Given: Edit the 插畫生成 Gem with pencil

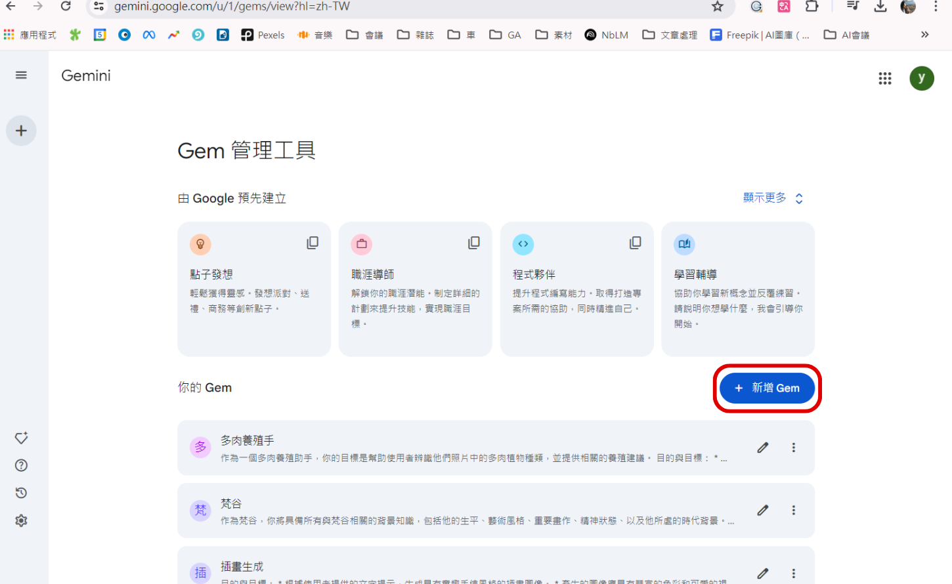Looking at the screenshot, I should pos(762,574).
